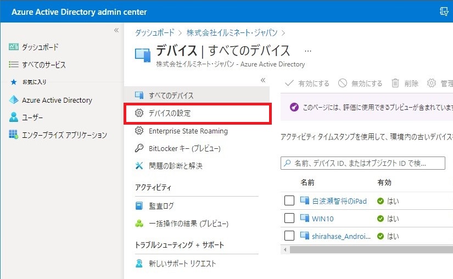Sort by 有効 column header
This screenshot has height=279, width=453.
click(384, 182)
